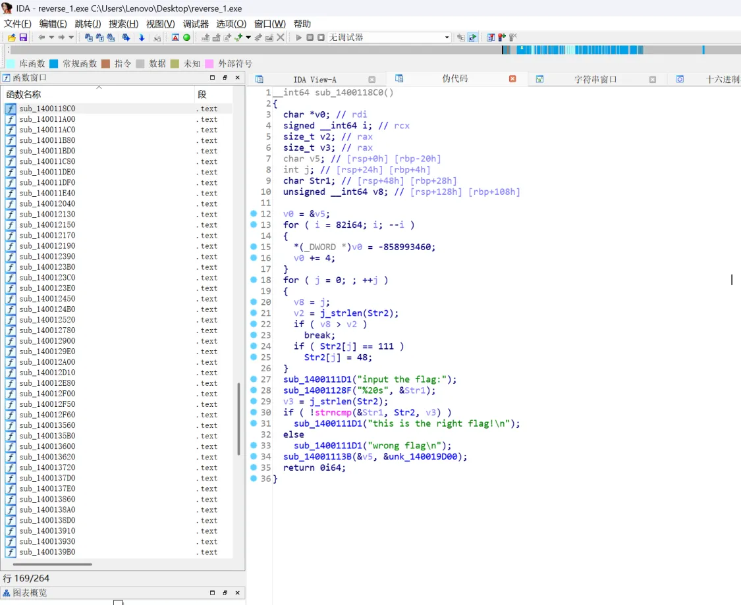This screenshot has height=605, width=741.
Task: Click the highlighted green-arrow debugger toolbar icon
Action: (x=472, y=38)
